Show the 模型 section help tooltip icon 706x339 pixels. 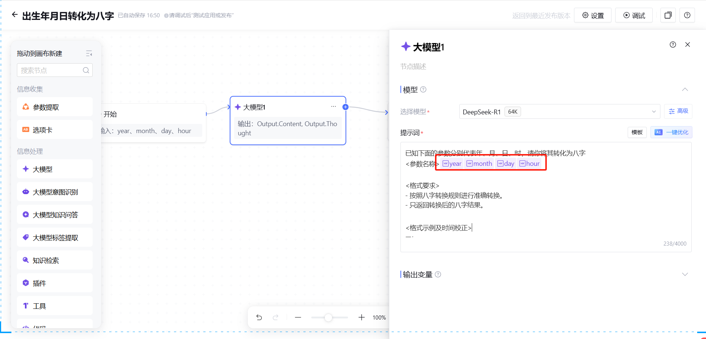[x=423, y=89]
